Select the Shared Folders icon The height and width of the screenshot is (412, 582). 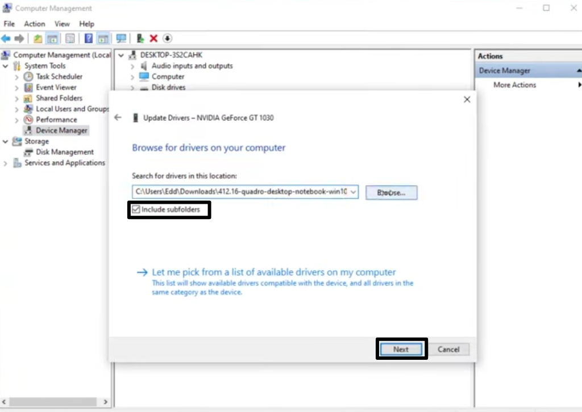pos(28,98)
